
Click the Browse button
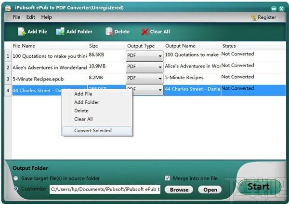click(179, 190)
